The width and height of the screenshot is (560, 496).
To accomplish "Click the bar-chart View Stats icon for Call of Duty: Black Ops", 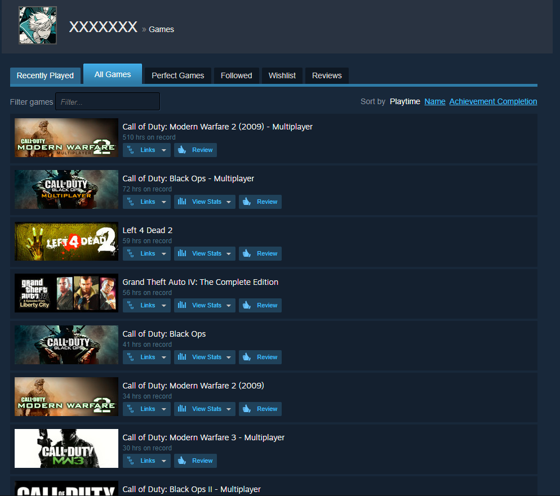I will click(x=181, y=357).
